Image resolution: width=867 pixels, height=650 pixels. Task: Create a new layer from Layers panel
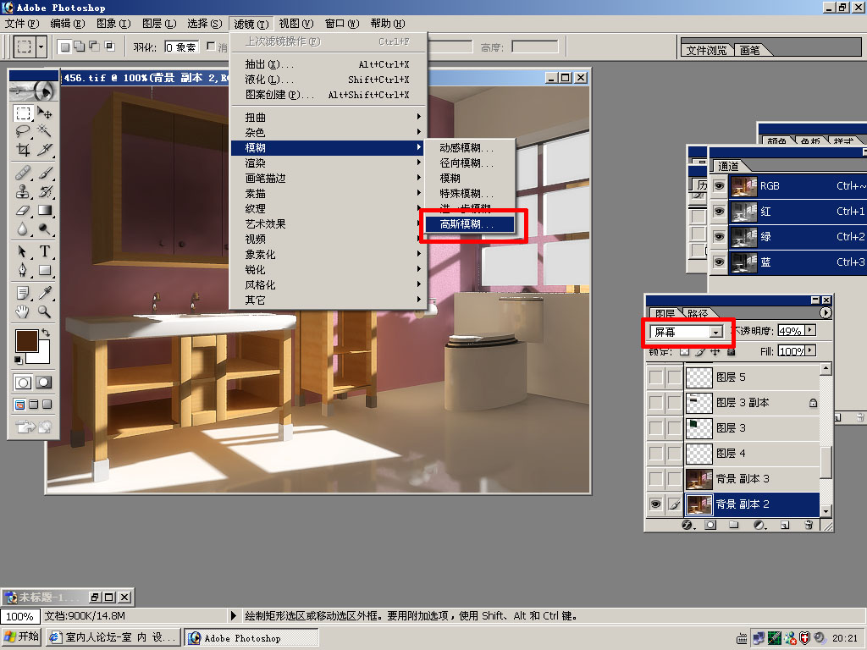[785, 525]
